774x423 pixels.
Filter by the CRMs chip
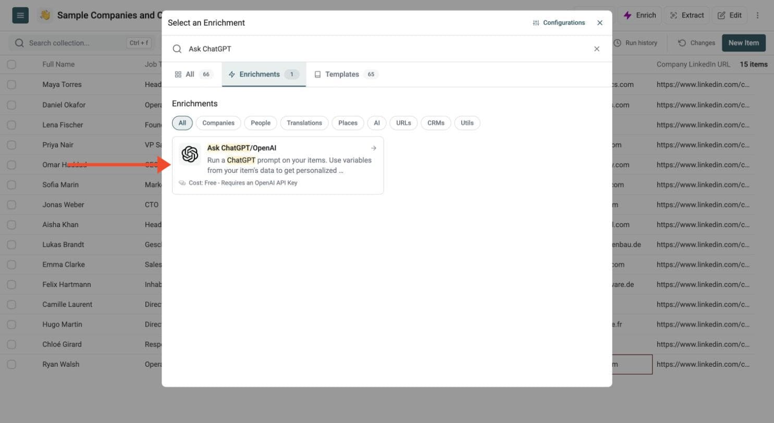tap(436, 123)
